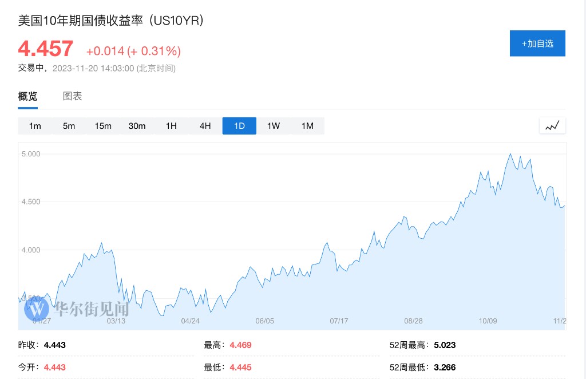Select the 5m interval
586x379 pixels.
(x=69, y=126)
